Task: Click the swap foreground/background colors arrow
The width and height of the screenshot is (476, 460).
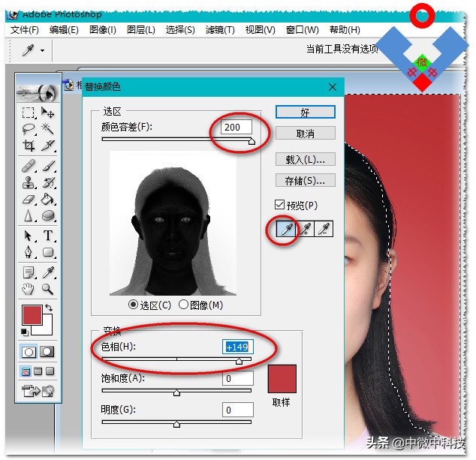Action: (49, 308)
